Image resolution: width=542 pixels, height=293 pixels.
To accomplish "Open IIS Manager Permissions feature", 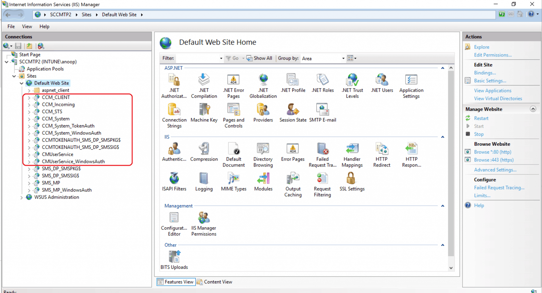I will [204, 224].
